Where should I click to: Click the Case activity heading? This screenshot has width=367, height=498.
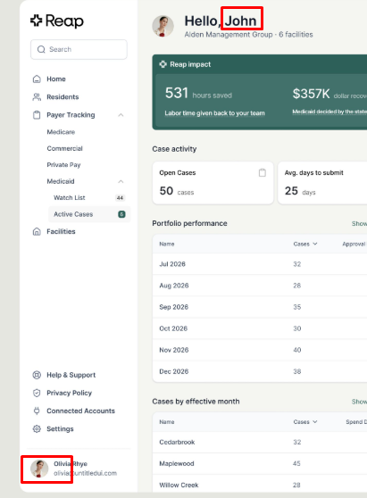(x=174, y=149)
